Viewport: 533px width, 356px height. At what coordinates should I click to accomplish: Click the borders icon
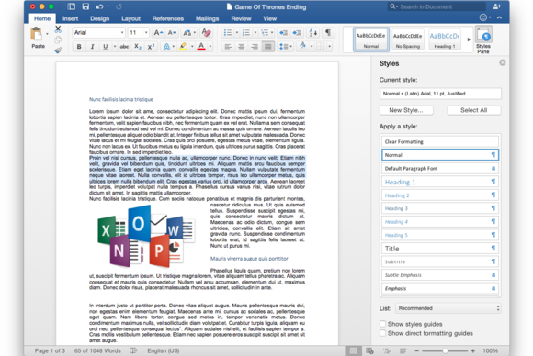[320, 47]
